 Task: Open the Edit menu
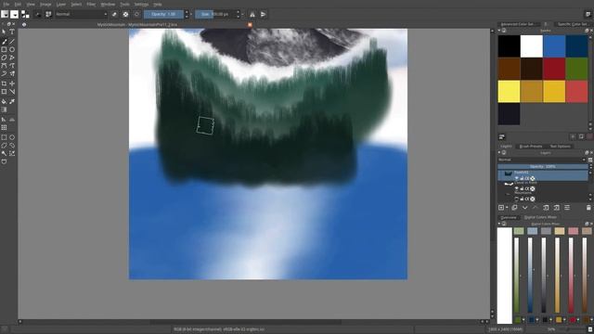[x=18, y=4]
